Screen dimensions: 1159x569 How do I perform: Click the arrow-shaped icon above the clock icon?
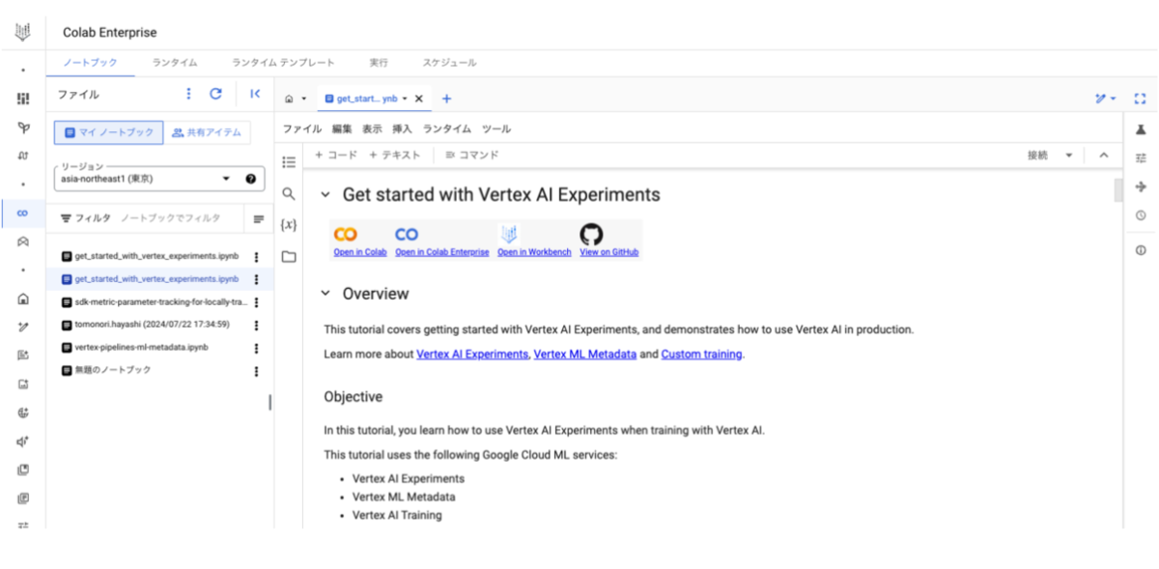[x=1141, y=186]
